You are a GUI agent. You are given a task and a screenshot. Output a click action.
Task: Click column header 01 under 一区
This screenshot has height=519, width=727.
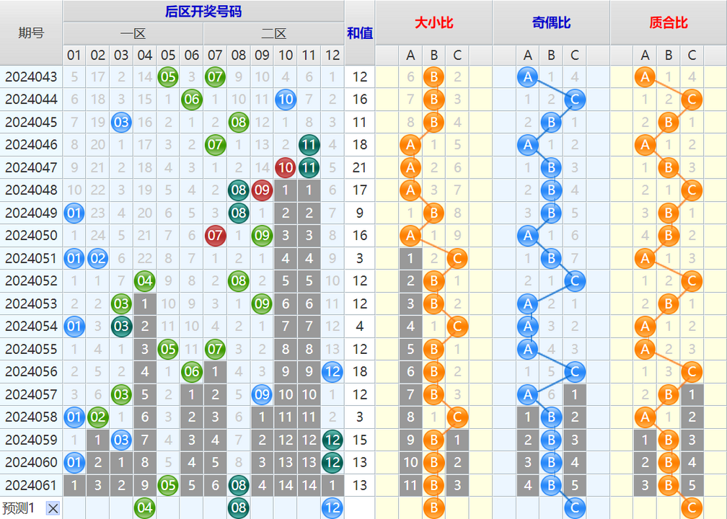74,55
